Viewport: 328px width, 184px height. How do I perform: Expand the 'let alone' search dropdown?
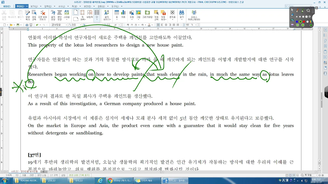[310, 6]
